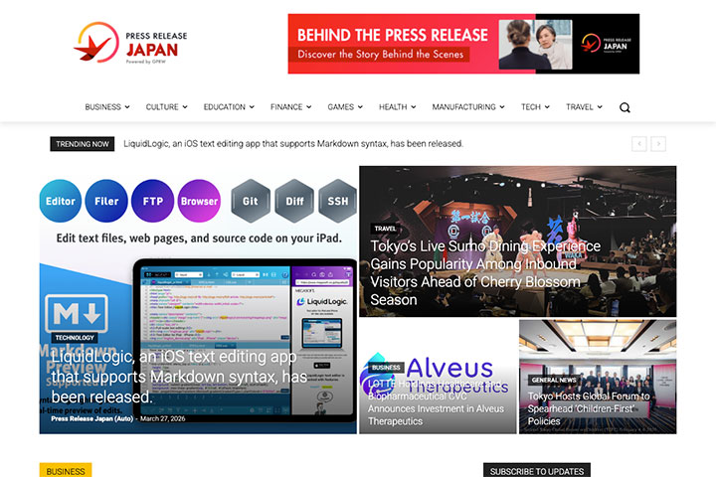Expand the Travel menu chevron

[600, 106]
